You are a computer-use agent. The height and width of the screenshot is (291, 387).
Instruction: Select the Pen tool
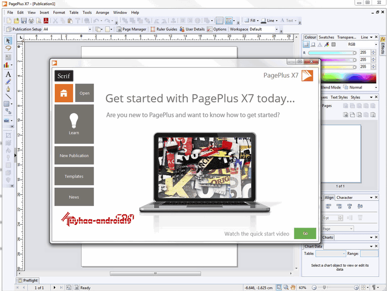[8, 89]
